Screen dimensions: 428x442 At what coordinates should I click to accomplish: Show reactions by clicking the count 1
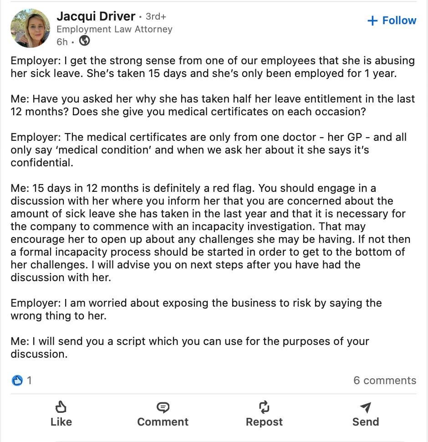pos(30,380)
